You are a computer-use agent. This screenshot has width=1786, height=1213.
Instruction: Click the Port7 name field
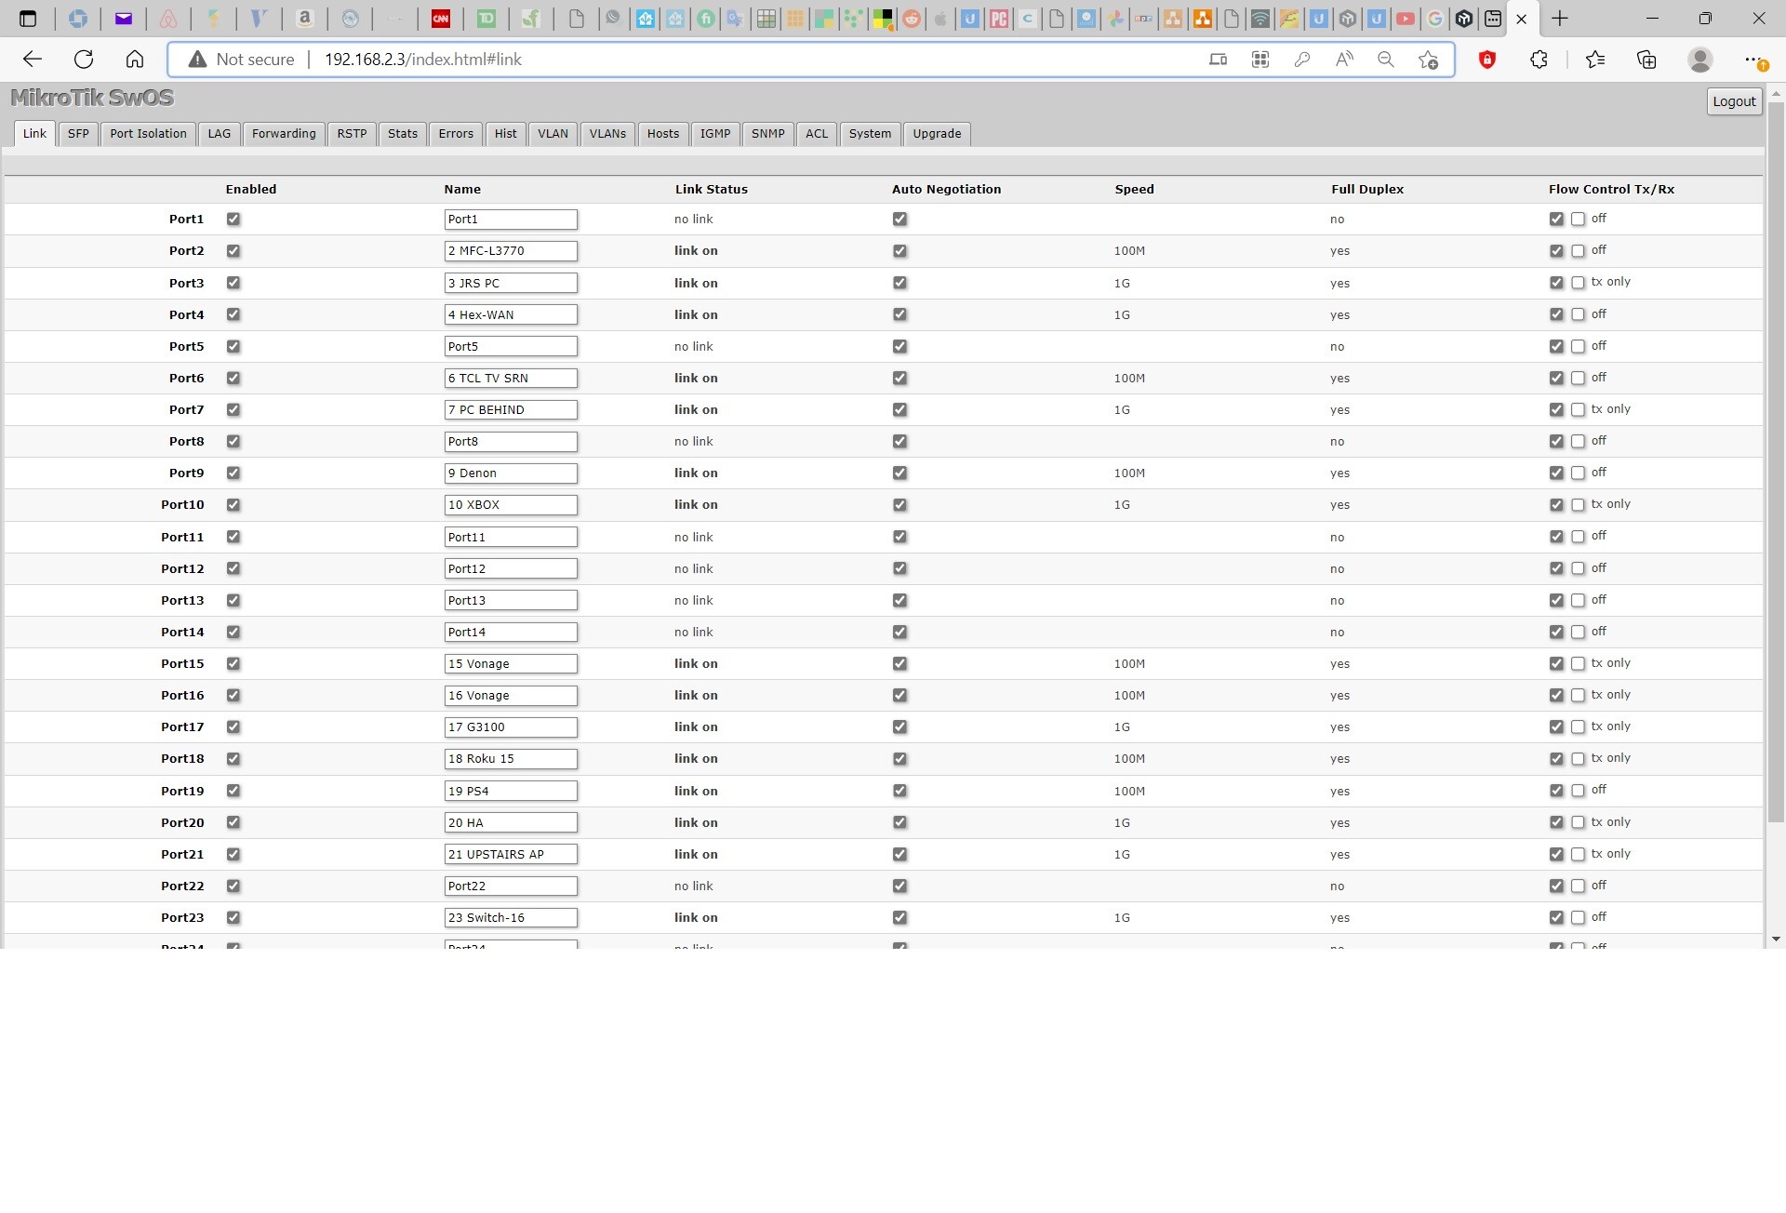point(510,410)
